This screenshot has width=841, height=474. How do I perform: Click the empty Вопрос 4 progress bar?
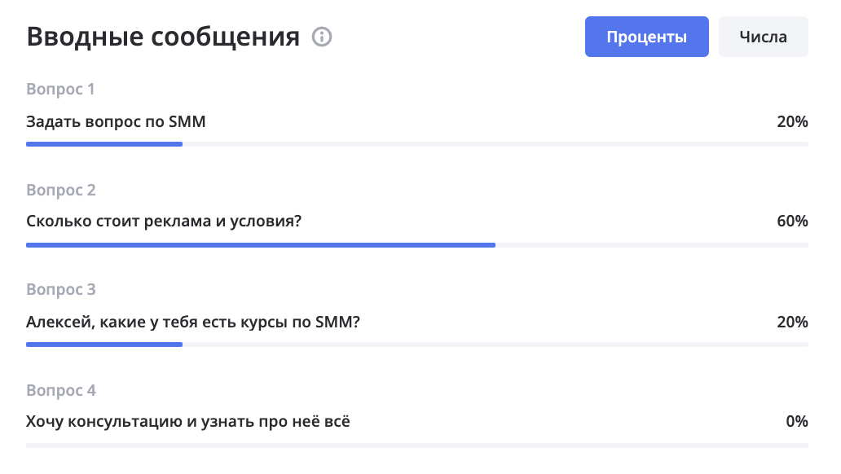(x=417, y=445)
